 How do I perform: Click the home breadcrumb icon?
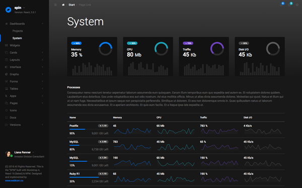(x=63, y=5)
